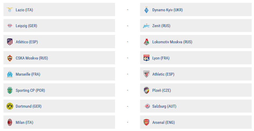The height and width of the screenshot is (131, 254).
Task: Open the Sporting CP (POR) team link
Action: (x=30, y=90)
